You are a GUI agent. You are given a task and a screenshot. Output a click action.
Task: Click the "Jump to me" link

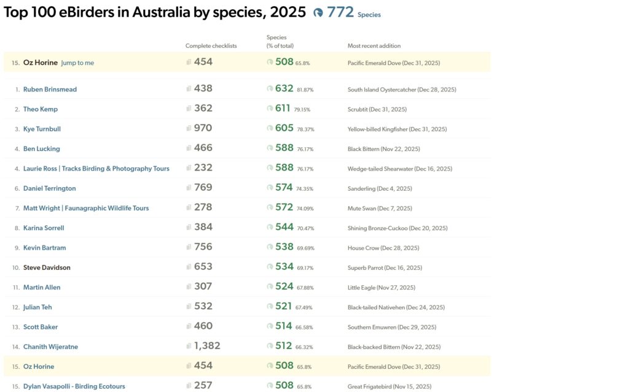point(77,63)
